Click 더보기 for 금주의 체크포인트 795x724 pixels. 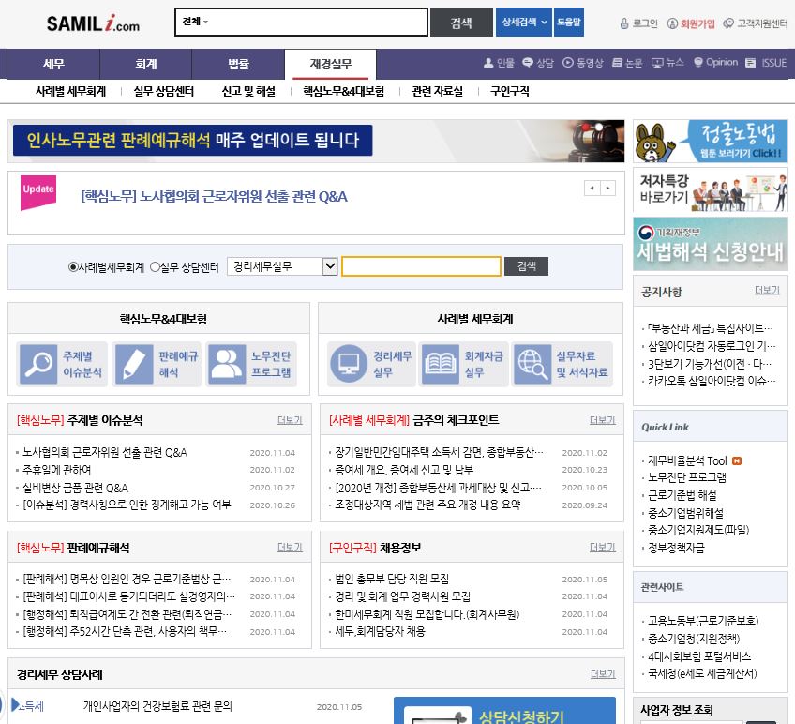[602, 420]
